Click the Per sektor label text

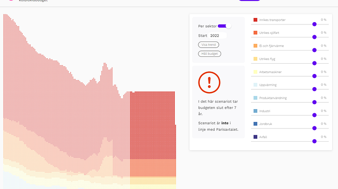coord(208,26)
